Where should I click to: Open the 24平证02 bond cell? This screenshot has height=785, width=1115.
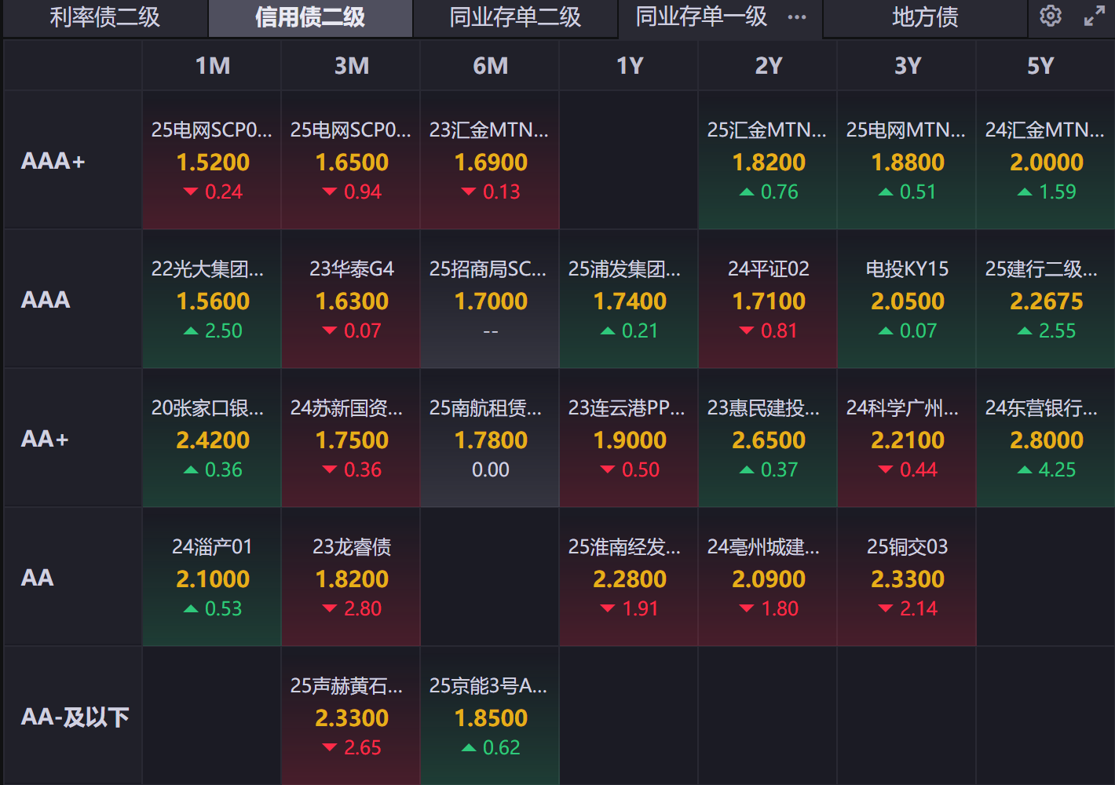[768, 300]
